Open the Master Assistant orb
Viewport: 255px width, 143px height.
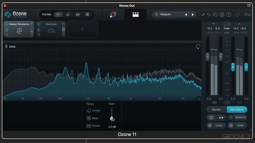(113, 15)
